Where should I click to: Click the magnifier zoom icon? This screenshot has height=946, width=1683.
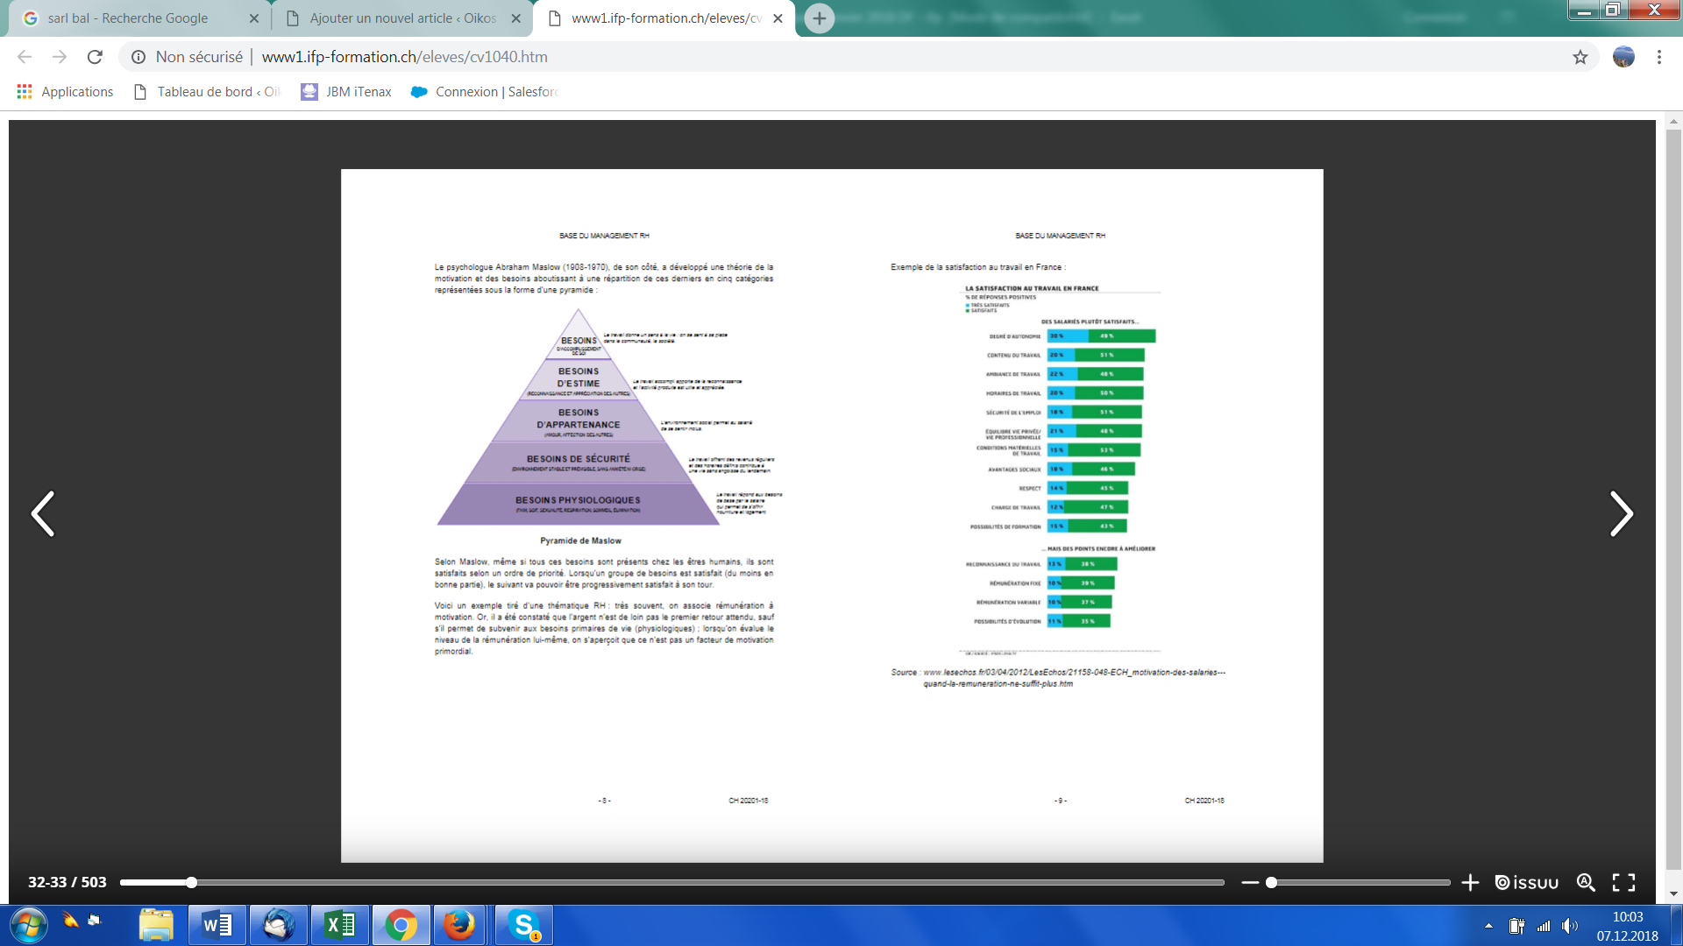click(x=1586, y=883)
